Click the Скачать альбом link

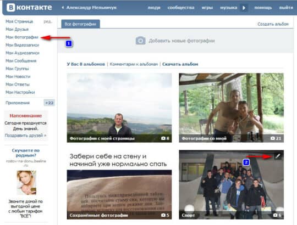180,64
